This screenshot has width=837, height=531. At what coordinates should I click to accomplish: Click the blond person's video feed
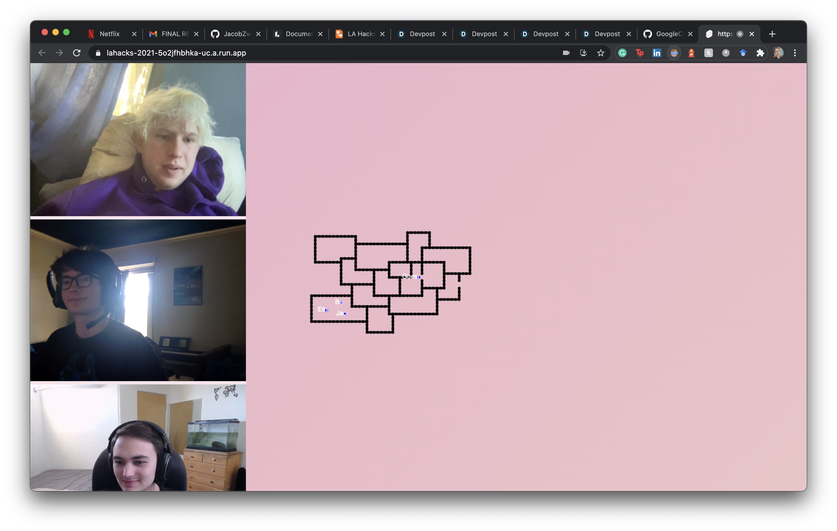point(138,139)
